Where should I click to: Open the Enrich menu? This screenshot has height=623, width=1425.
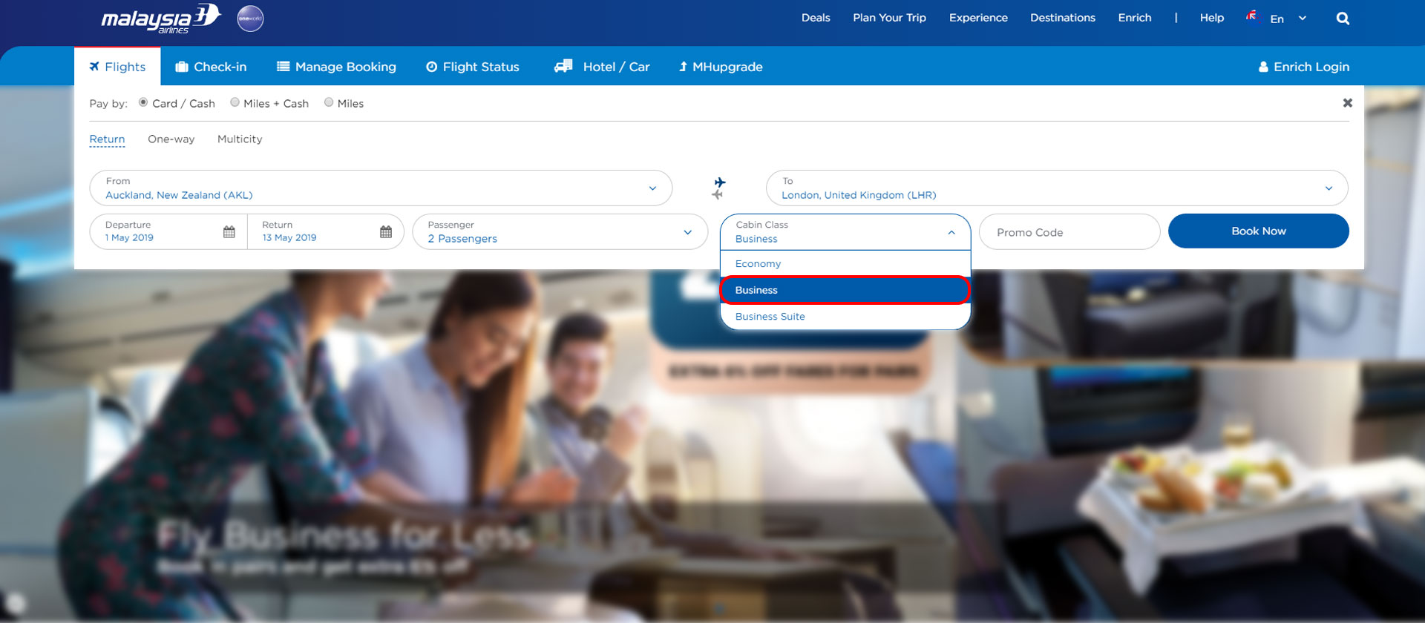1135,18
